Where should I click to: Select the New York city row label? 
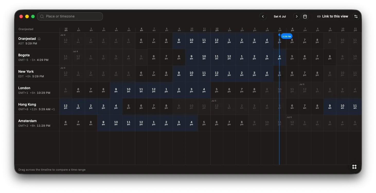coord(26,72)
